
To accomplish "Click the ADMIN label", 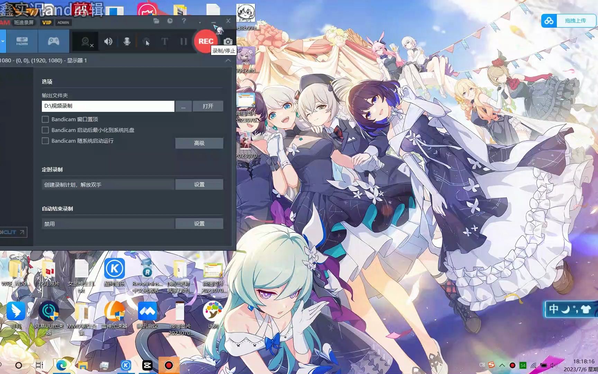I will coord(63,23).
